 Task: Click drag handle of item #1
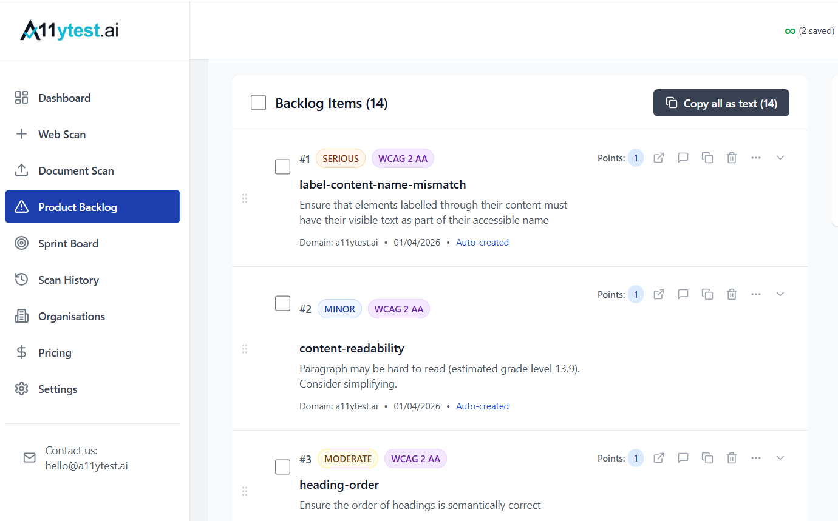[x=245, y=198]
